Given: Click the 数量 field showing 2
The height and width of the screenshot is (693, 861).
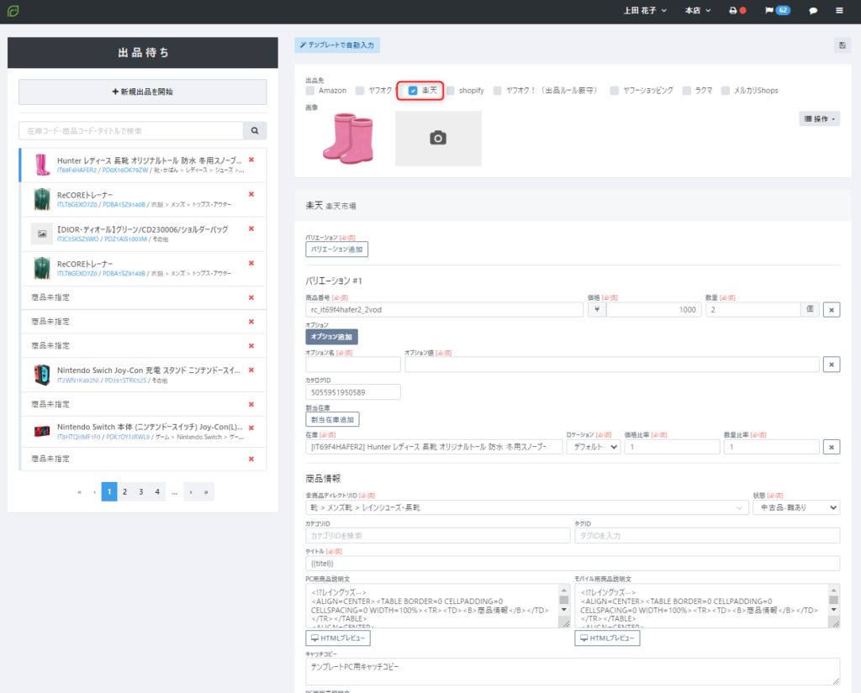Looking at the screenshot, I should (x=753, y=310).
